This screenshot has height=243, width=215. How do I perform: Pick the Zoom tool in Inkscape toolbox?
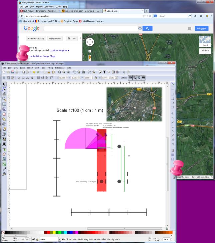coord(4,99)
